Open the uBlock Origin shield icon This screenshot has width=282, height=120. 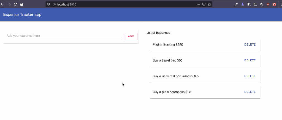(x=268, y=4)
